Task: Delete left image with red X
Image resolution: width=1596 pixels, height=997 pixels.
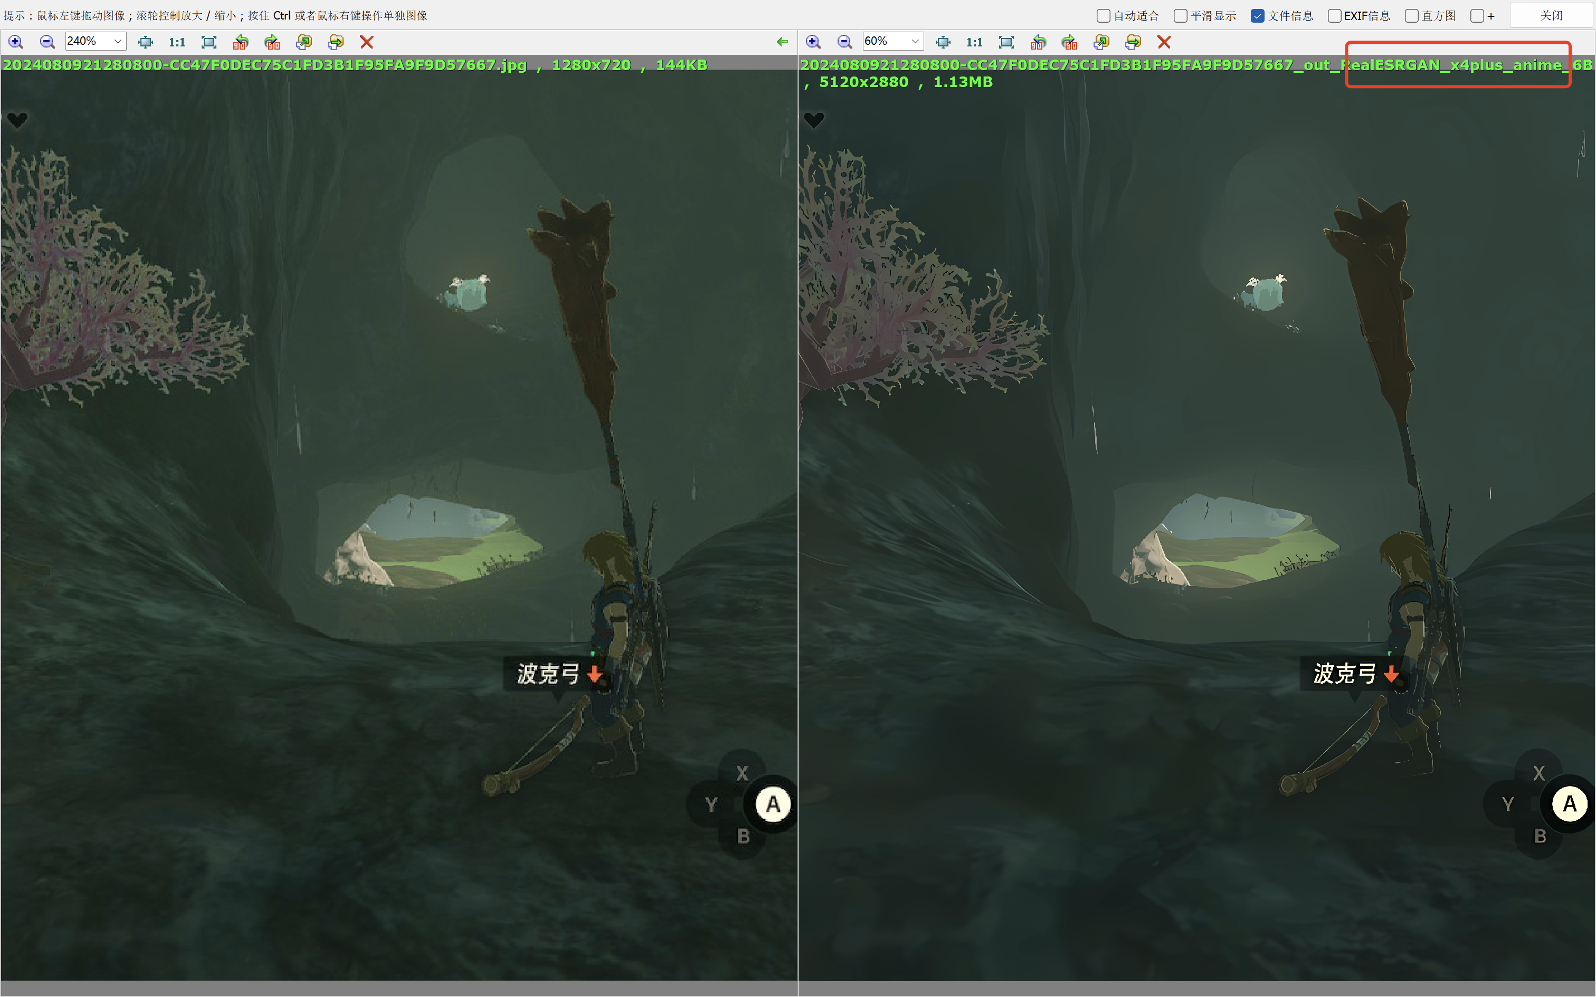Action: click(x=367, y=42)
